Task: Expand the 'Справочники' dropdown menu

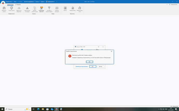Action: pos(9,2)
